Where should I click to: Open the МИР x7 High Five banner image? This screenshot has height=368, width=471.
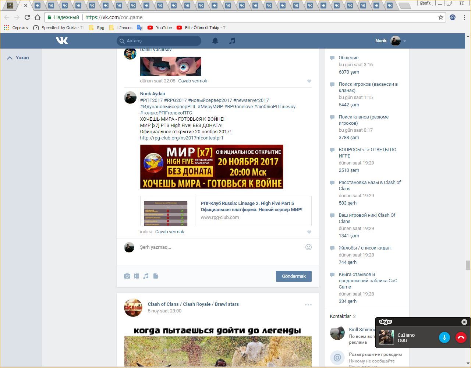212,167
